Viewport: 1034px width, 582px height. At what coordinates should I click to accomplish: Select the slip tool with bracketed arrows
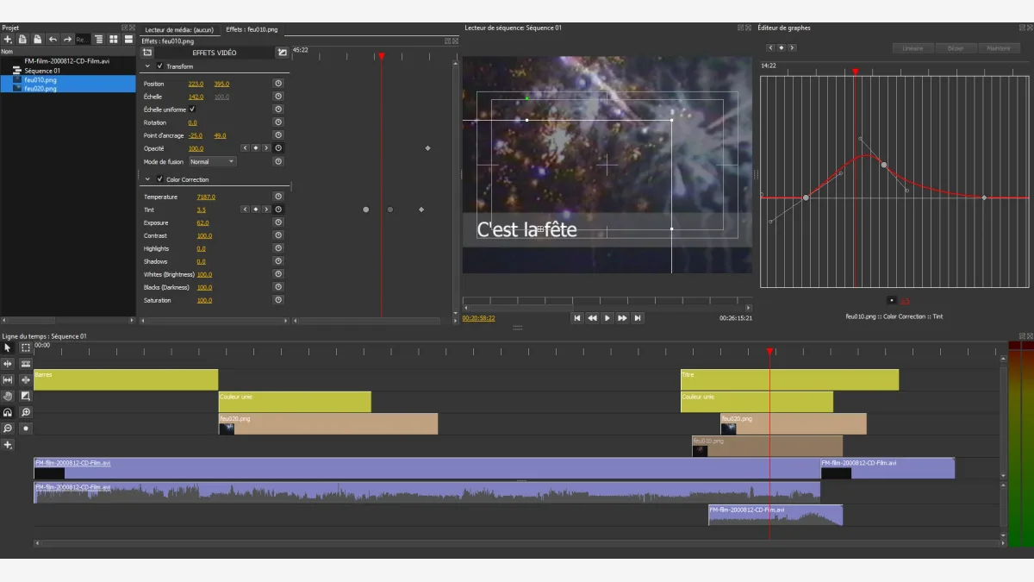coord(8,380)
